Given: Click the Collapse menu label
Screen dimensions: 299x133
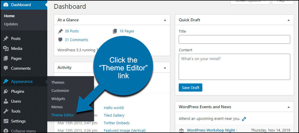Looking at the screenshot, I should (23, 131).
